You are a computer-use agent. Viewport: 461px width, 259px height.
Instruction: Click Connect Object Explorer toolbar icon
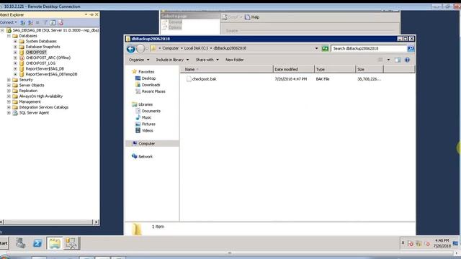(x=22, y=22)
